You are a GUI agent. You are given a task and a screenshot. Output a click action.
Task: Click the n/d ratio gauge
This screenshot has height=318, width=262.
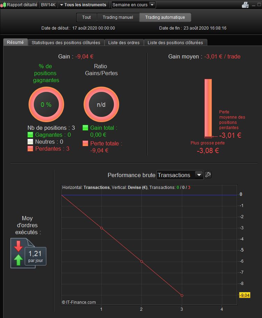[x=101, y=104]
